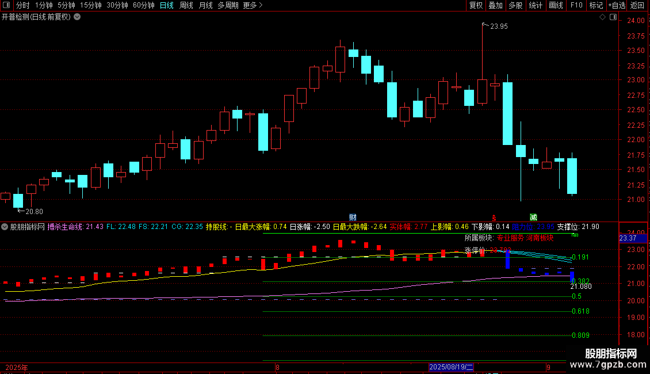Add stock via +自选 button

pos(617,5)
